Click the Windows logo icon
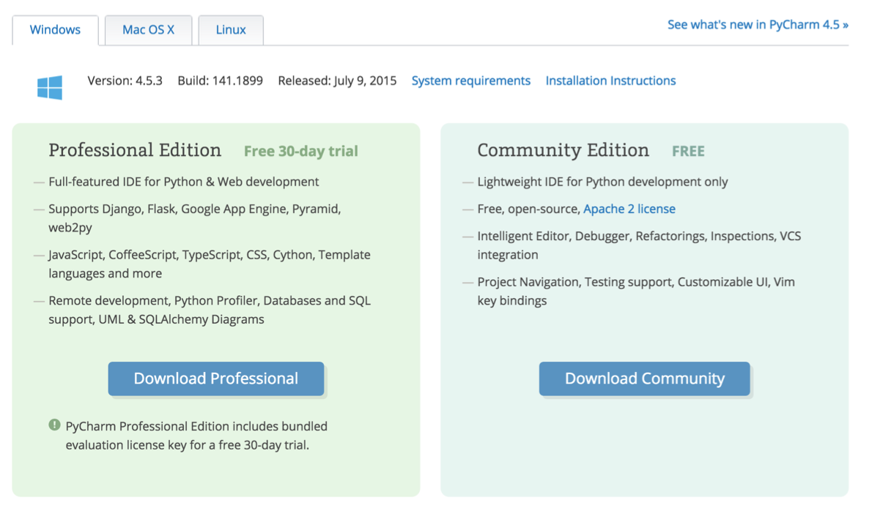The height and width of the screenshot is (514, 872). point(50,87)
